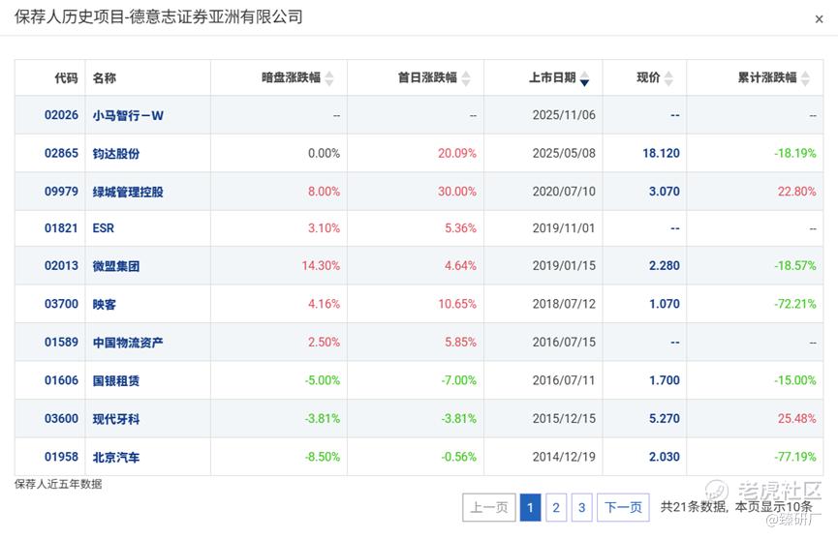This screenshot has height=539, width=838.
Task: Open ESR stock
Action: pyautogui.click(x=103, y=228)
